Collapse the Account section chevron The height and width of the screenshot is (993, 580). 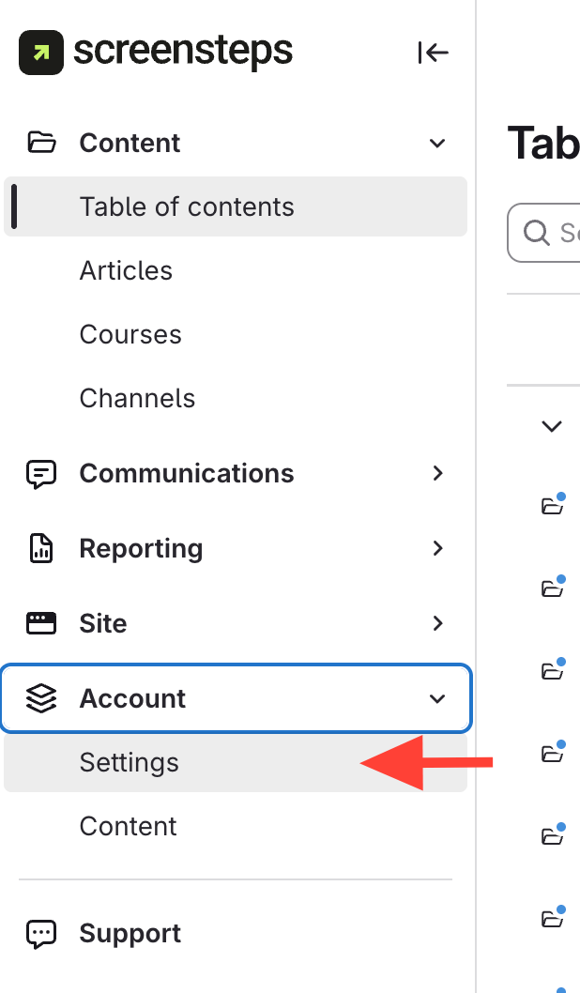tap(436, 699)
